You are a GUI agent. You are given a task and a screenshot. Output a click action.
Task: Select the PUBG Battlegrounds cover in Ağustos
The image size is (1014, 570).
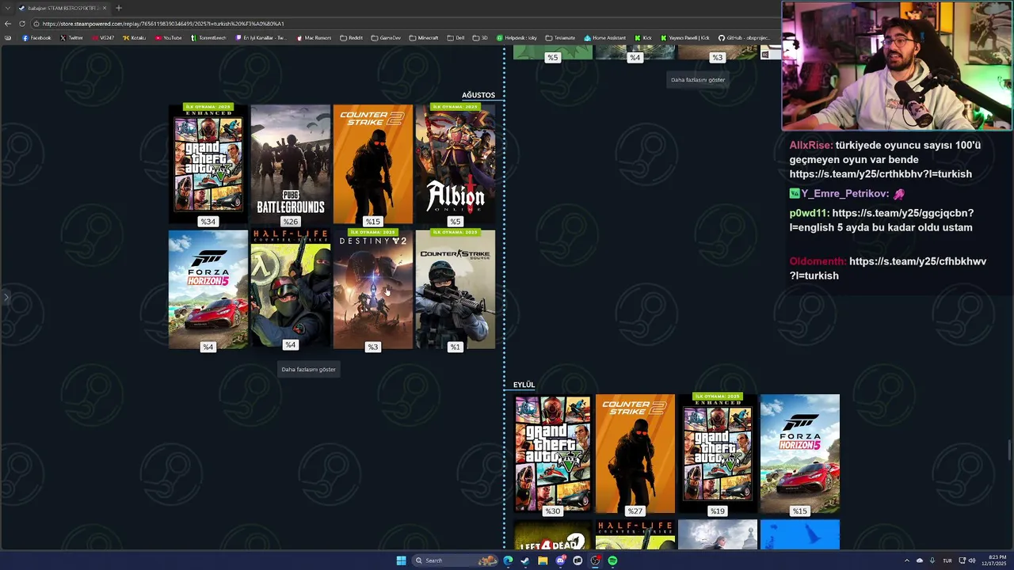click(291, 165)
